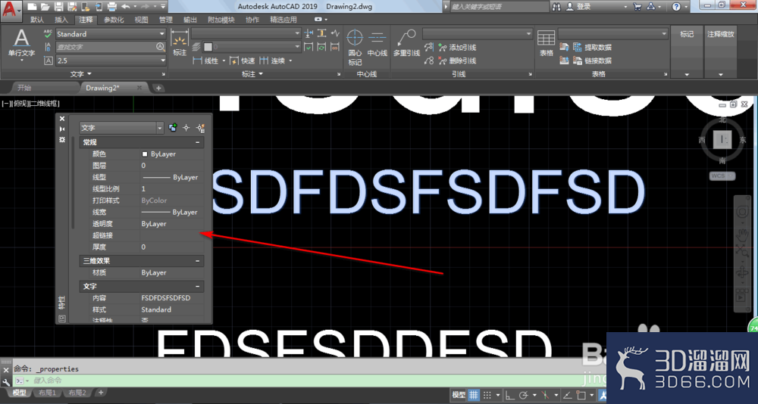Click the help question mark icon
Viewport: 758px width, 404px height.
[676, 7]
